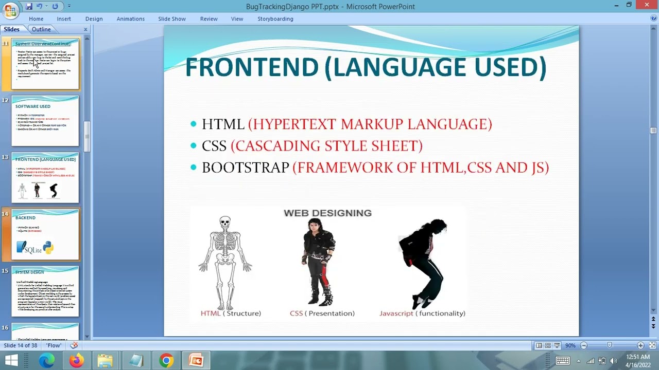Show hidden system tray icons arrow
This screenshot has width=659, height=370.
pyautogui.click(x=578, y=361)
